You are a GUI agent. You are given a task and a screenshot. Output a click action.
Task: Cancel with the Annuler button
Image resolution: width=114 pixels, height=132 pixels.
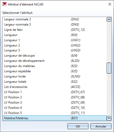101,126
